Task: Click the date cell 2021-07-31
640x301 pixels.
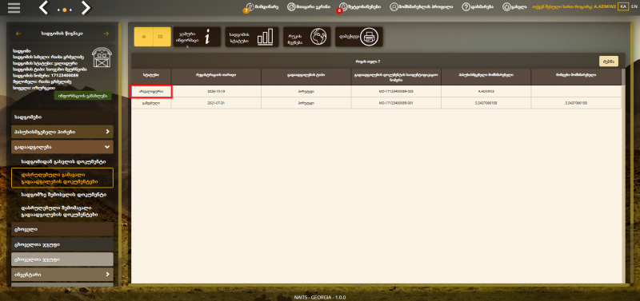Action: 216,104
